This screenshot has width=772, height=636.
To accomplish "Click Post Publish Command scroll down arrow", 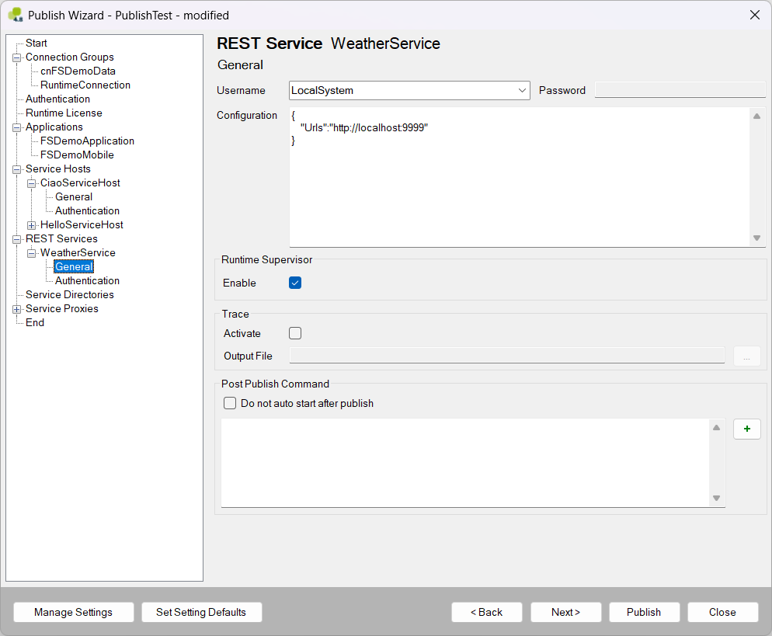I will coord(716,499).
